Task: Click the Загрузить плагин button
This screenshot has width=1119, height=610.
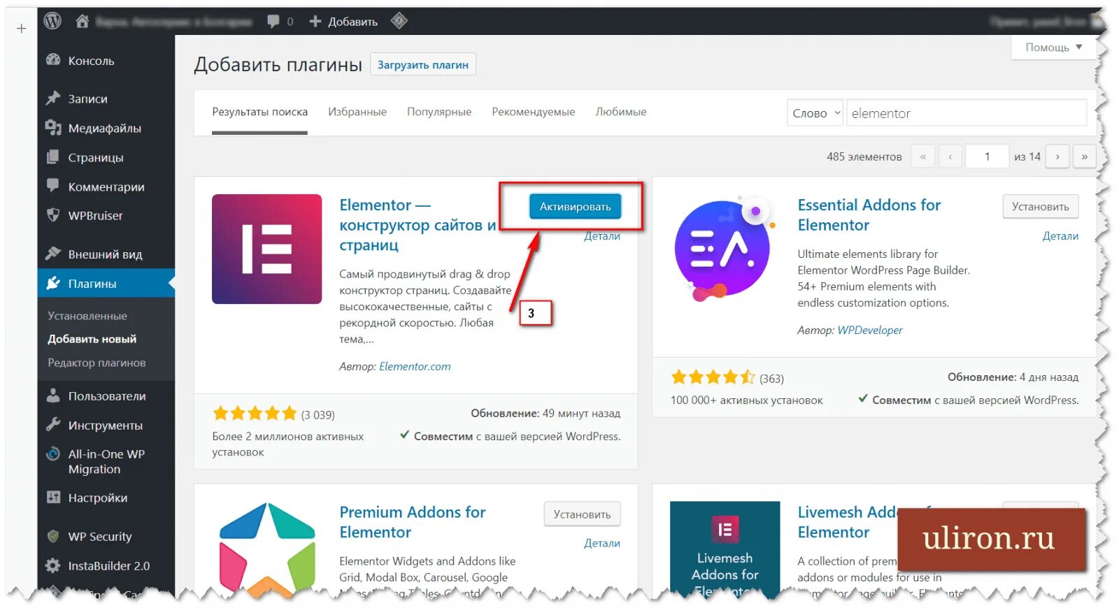Action: 423,64
